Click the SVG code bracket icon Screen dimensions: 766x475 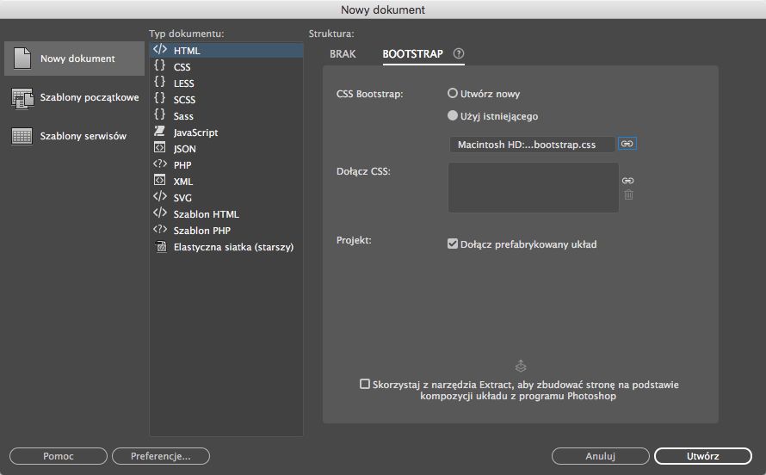tap(160, 197)
